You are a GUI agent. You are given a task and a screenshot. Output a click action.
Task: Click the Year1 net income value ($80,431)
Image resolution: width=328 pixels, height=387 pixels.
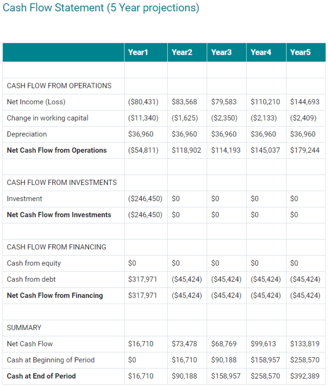point(143,102)
